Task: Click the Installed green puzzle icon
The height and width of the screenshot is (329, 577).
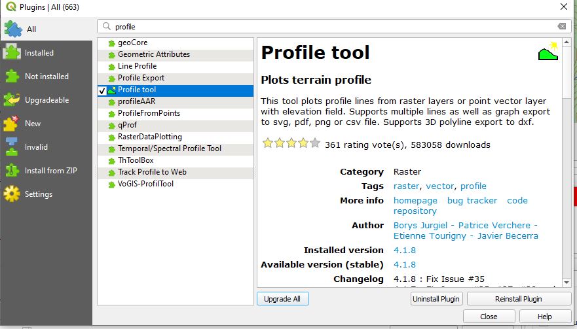Action: click(x=12, y=53)
